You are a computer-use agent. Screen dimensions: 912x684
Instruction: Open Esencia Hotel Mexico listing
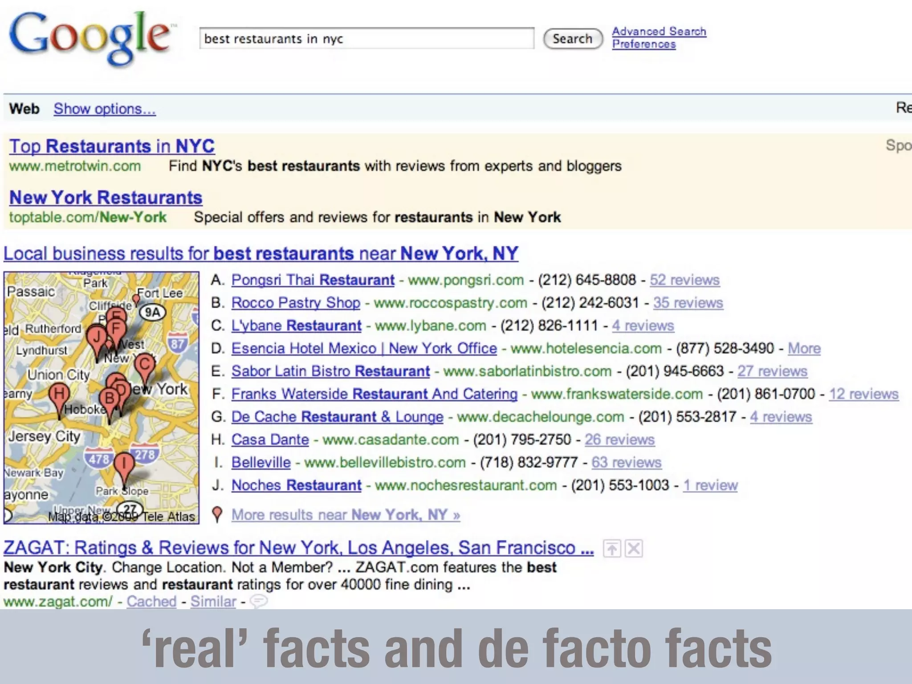[x=364, y=348]
